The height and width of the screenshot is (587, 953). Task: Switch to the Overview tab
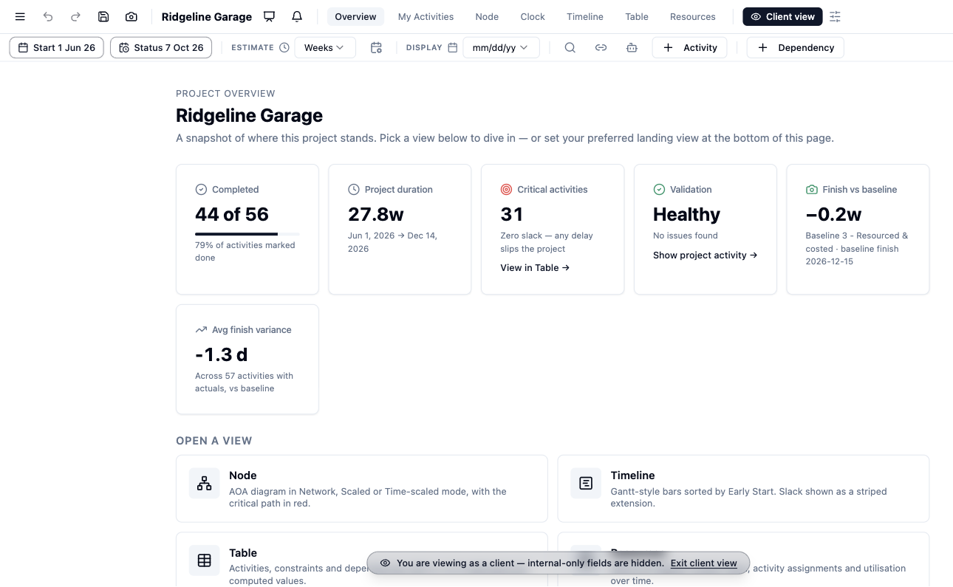pos(355,16)
